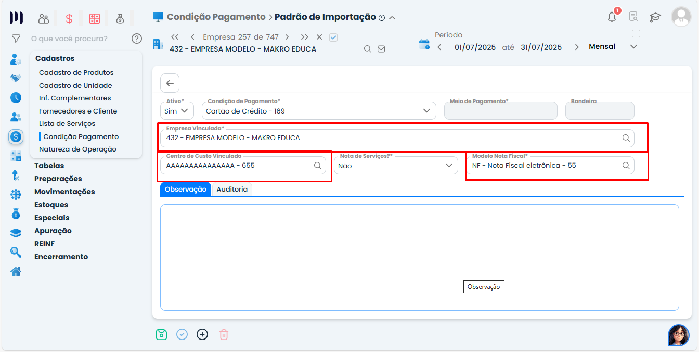Switch to the Auditoria tab

click(232, 190)
